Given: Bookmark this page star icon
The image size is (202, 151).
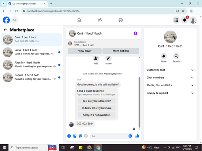Looking at the screenshot, I should click(183, 11).
